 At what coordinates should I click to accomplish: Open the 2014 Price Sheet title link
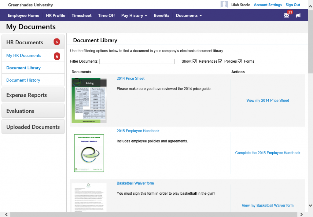pos(131,79)
